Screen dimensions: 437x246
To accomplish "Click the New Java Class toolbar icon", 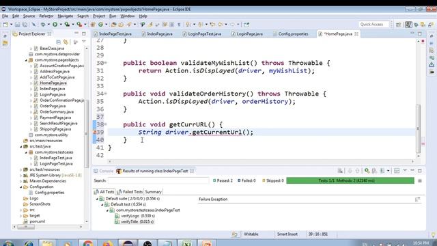I will [x=100, y=25].
